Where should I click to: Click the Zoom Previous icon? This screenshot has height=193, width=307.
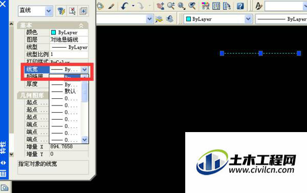(192, 6)
